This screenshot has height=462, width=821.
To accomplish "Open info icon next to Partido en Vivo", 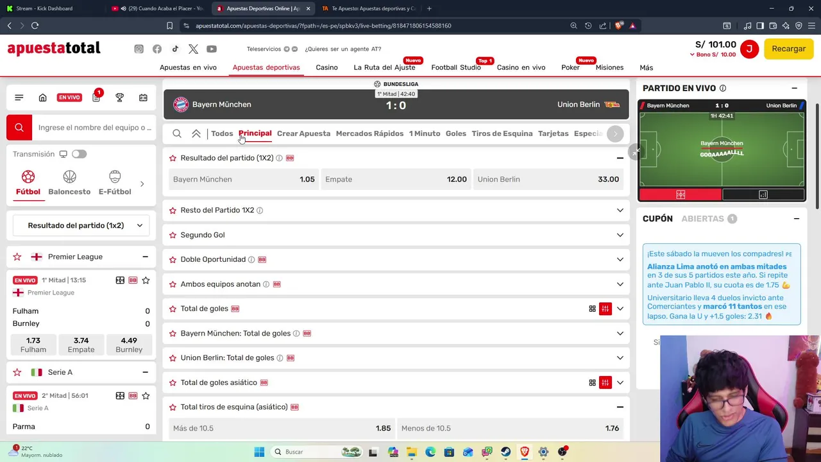I will [723, 89].
